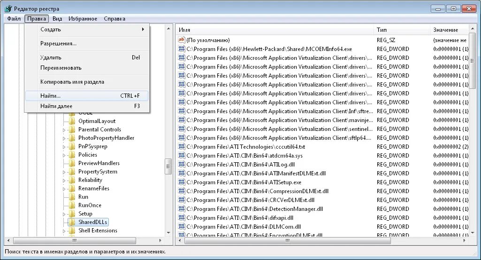
Task: Choose Переименовать in the menu
Action: pyautogui.click(x=87, y=68)
